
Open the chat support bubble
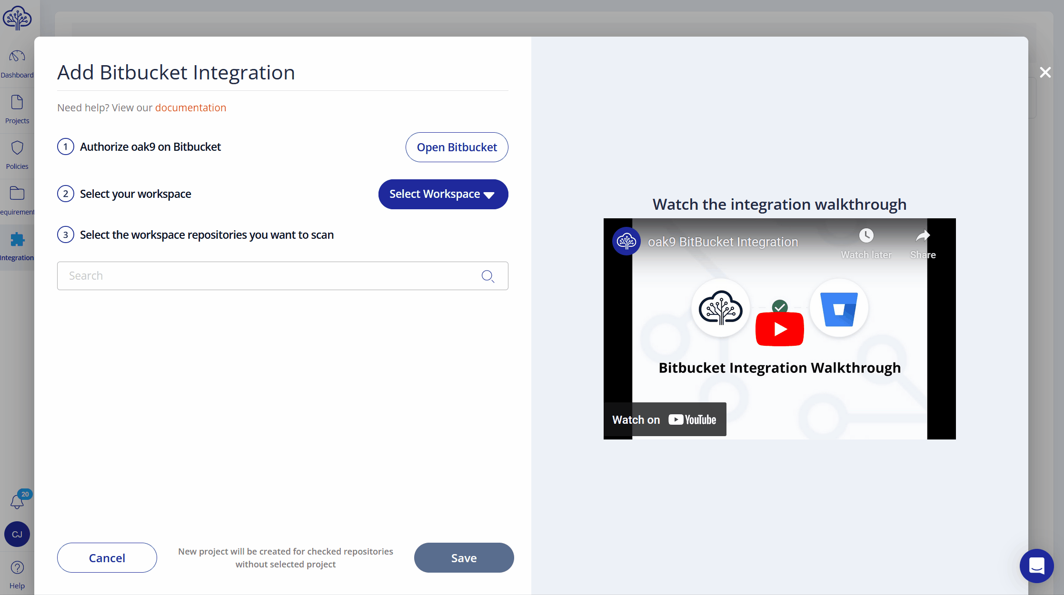[1036, 566]
